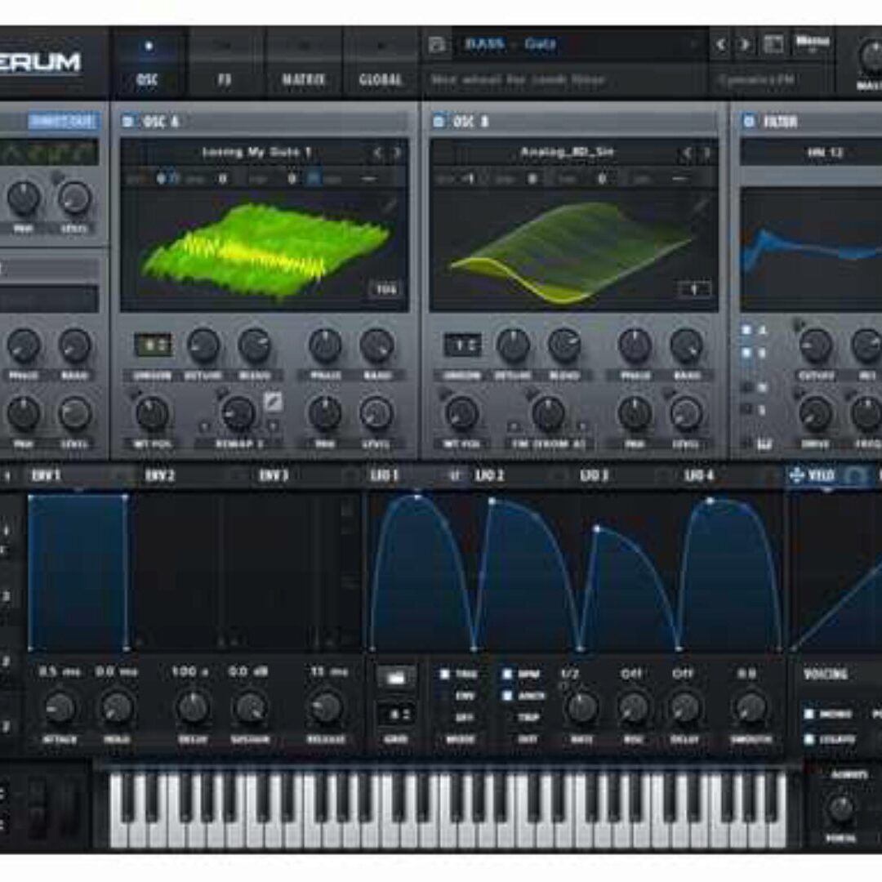Disable the Filter power switch

pos(748,122)
